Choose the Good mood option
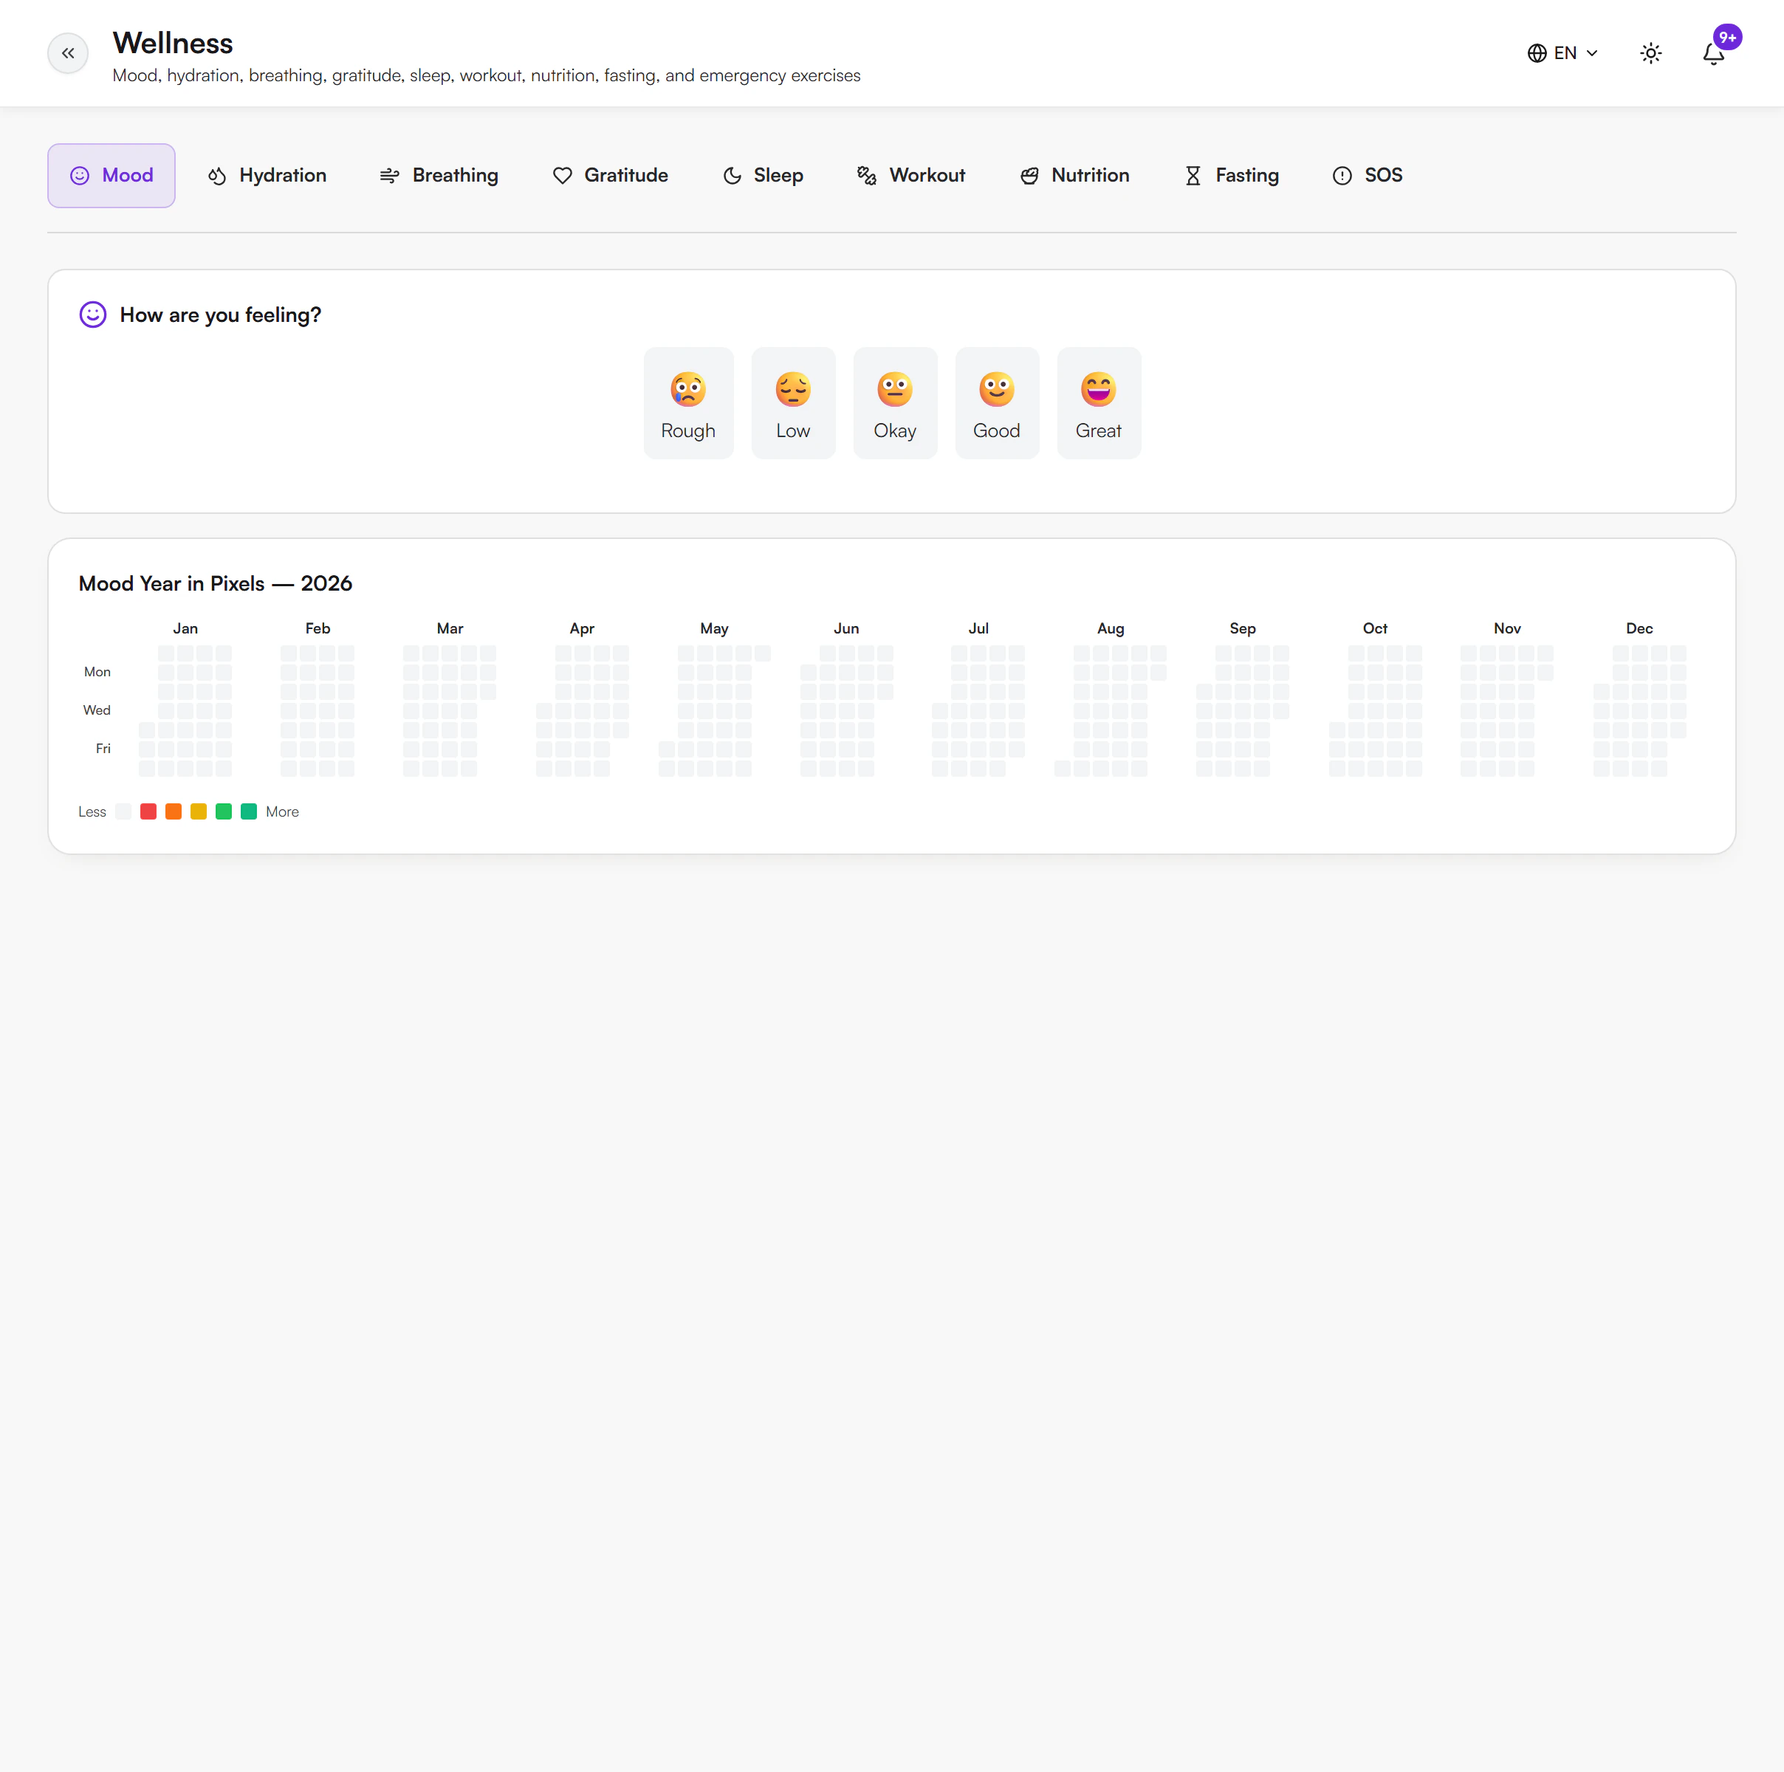 pos(996,402)
